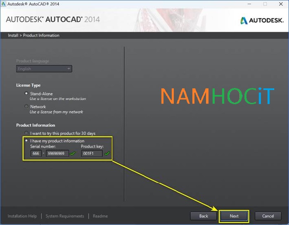Click the serial number prefix field containing 666
Viewport: 289px width, 225px height.
point(36,154)
